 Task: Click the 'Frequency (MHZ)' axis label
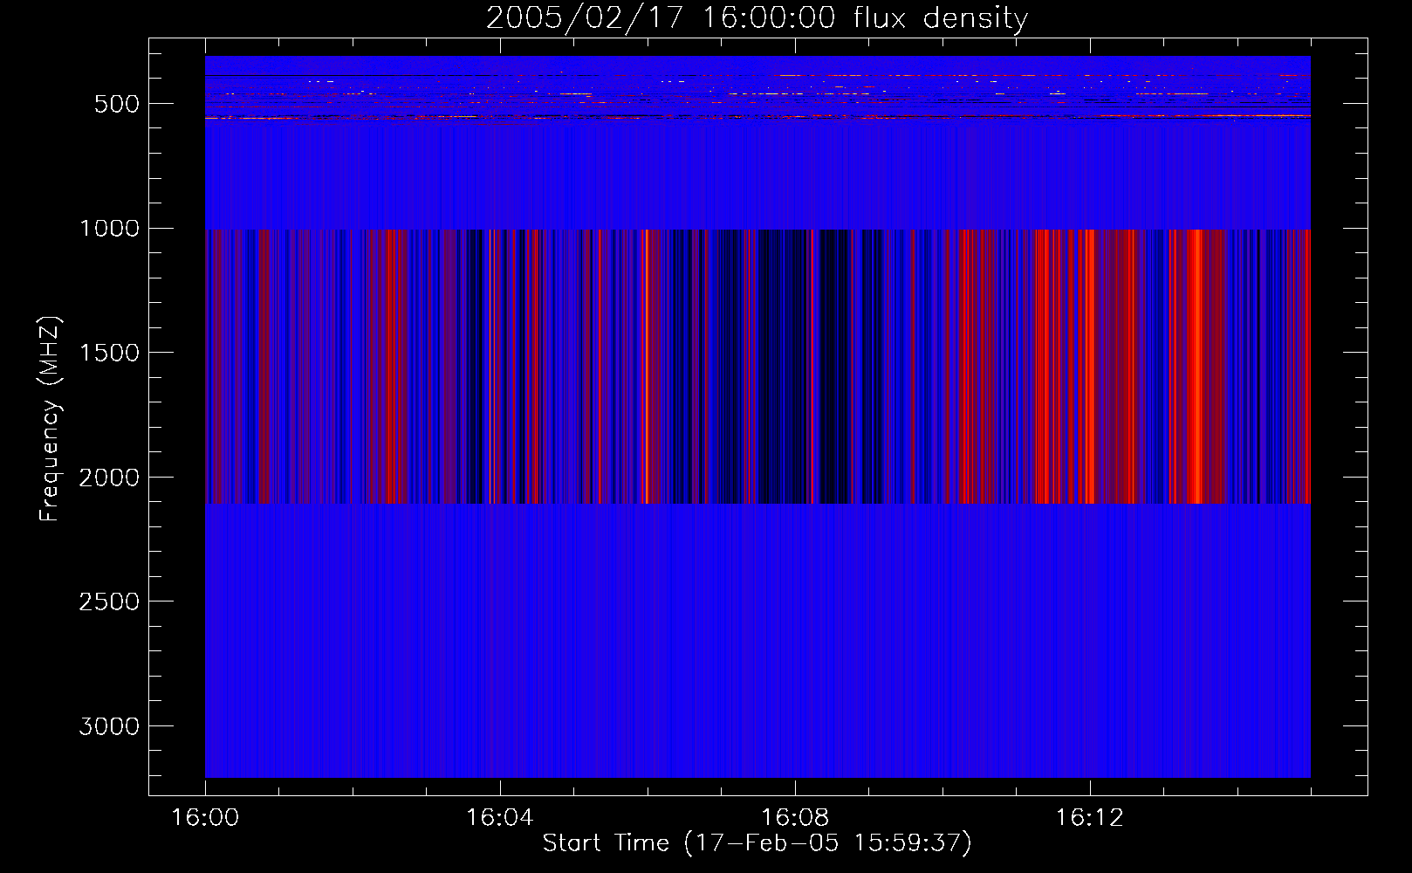pos(50,419)
